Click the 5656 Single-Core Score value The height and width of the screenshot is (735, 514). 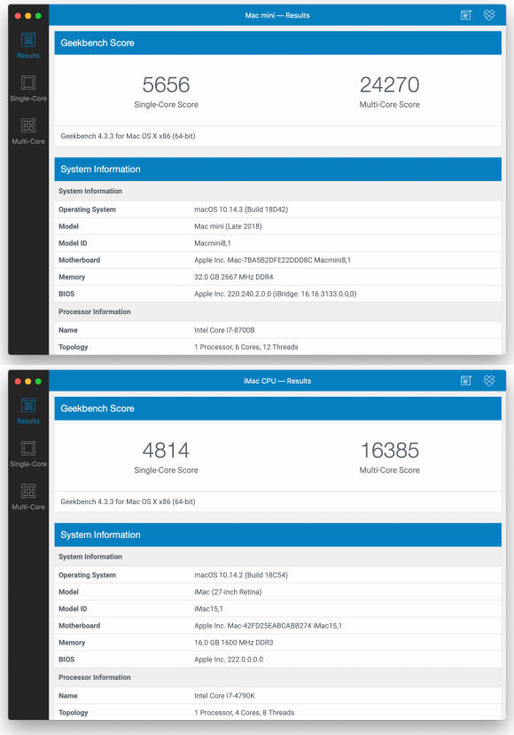[x=167, y=85]
